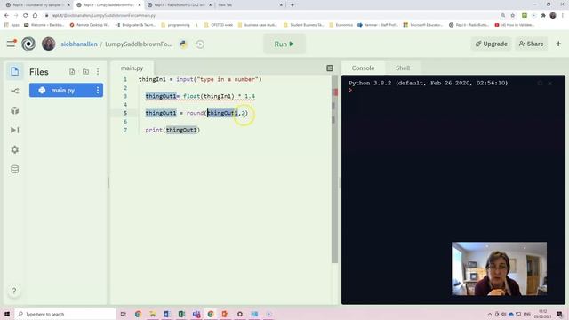
Task: Open the Settings gear in sidebar
Action: pyautogui.click(x=14, y=149)
